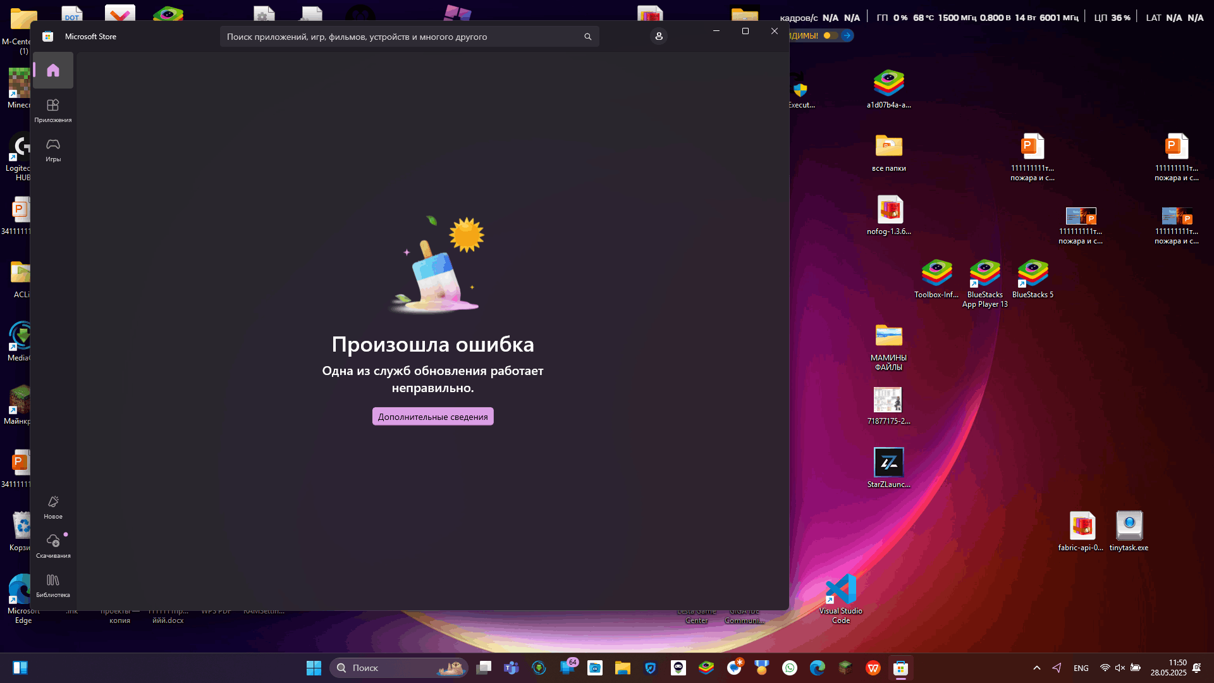Open Приложения section in sidebar
Screen dimensions: 1214x683
tap(53, 110)
